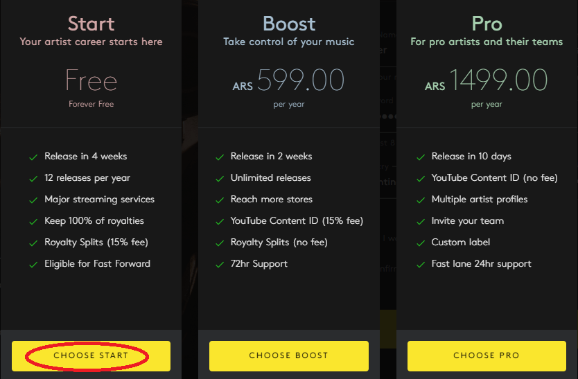Click the Start plan title
Screen dimensions: 578x379
(x=91, y=24)
